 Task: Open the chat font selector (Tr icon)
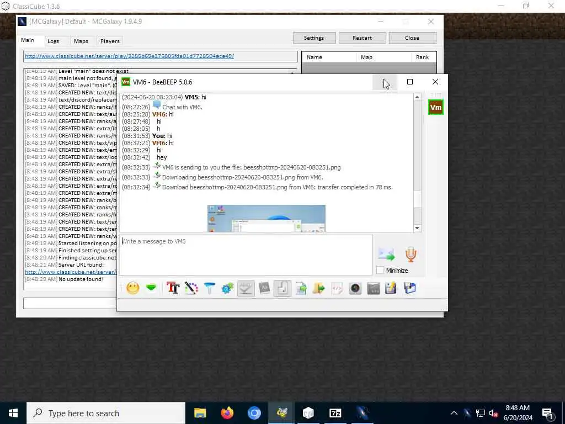point(173,288)
